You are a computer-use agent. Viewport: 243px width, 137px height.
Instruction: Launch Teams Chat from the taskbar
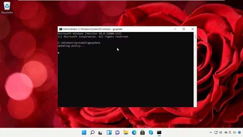coord(117,132)
